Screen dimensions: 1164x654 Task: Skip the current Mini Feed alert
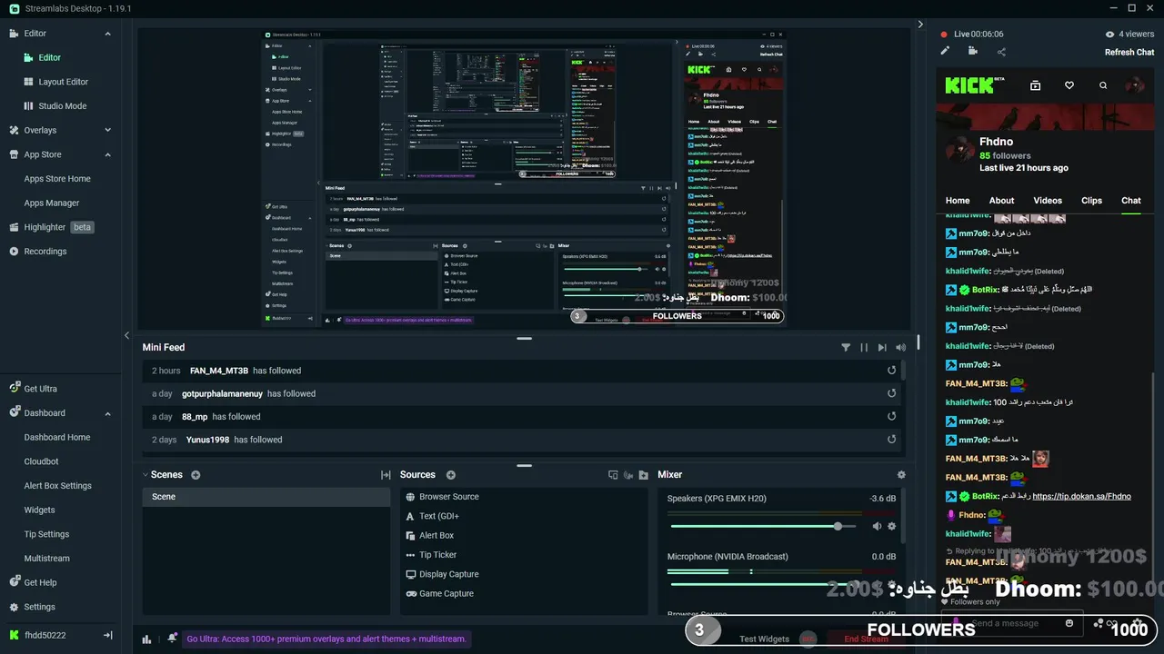click(882, 347)
